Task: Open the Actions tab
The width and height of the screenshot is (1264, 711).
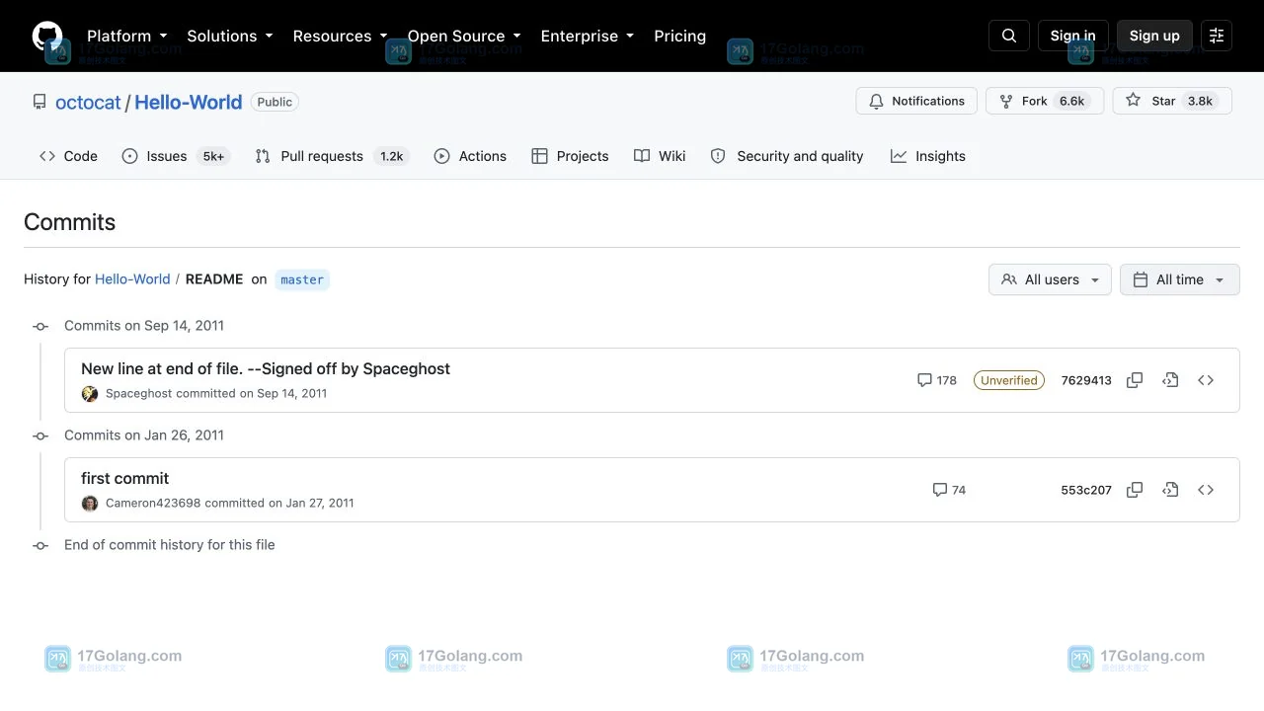Action: (x=470, y=156)
